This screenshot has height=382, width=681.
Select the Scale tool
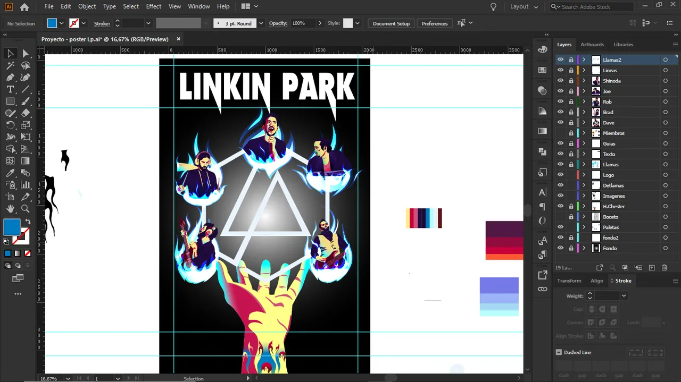[26, 125]
